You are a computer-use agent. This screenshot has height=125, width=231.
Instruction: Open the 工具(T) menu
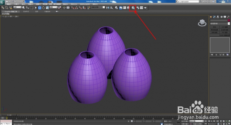16,4
